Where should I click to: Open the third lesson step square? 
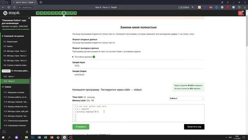coord(45,13)
